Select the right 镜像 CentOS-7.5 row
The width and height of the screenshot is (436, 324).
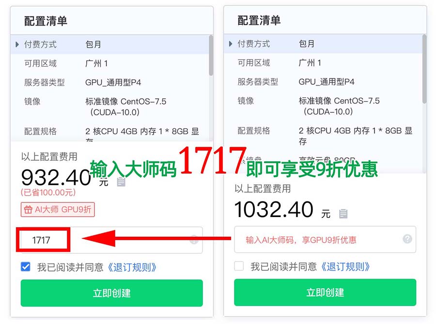[323, 106]
